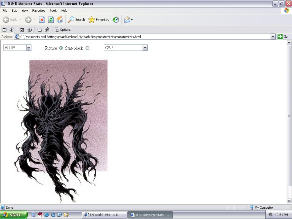Viewport: 292px width, 219px height.
Task: Click the Go button arrow
Action: click(280, 36)
